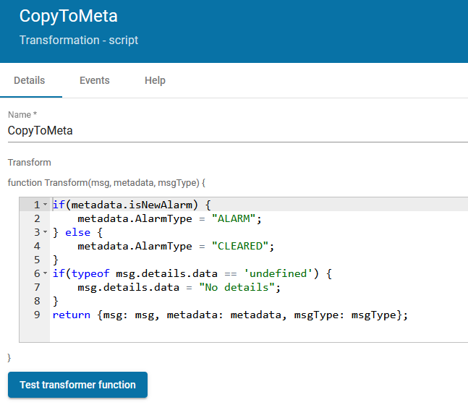
Task: Click the 'undefined' string on line 6
Action: (278, 273)
